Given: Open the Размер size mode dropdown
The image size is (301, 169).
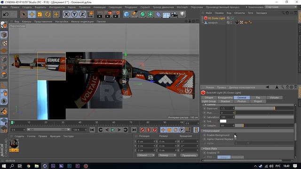Looking at the screenshot, I should tap(167, 155).
